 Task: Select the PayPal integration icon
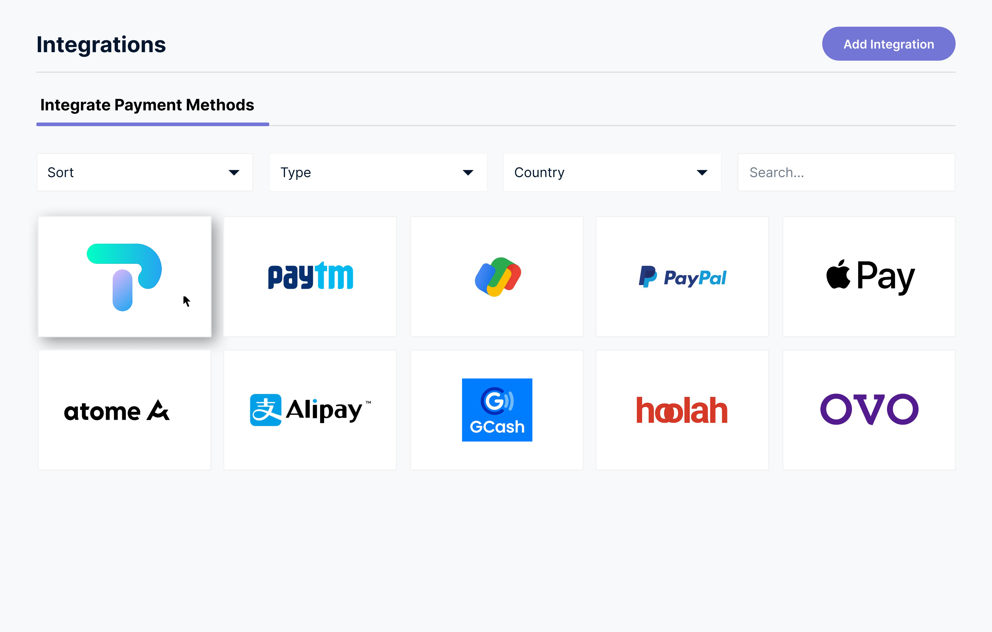click(682, 276)
